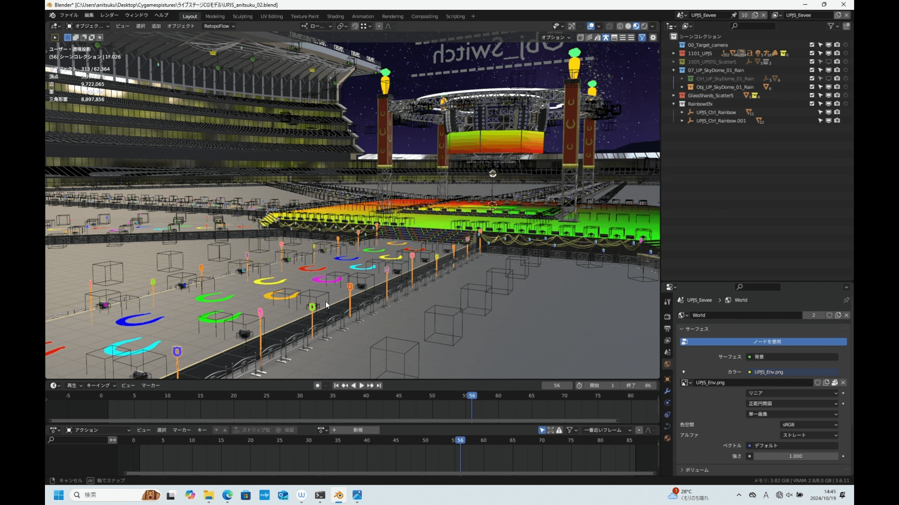This screenshot has width=899, height=505.
Task: Expand the 1101_UPJS collection
Action: (674, 53)
